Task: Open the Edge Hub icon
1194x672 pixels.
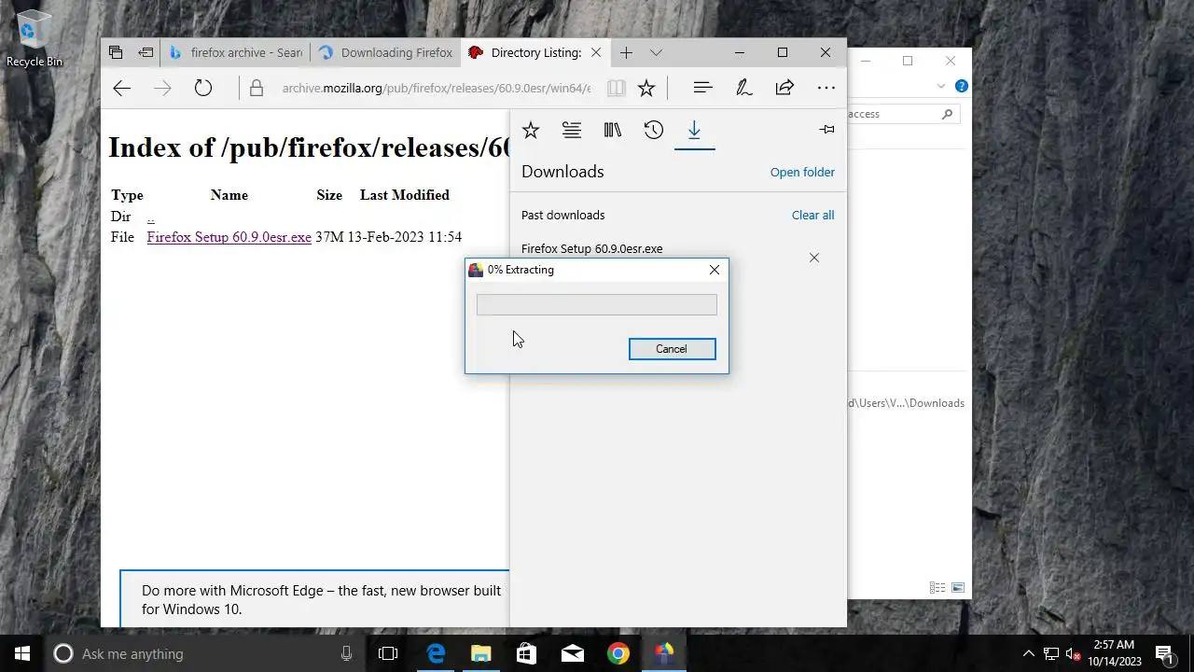Action: [x=702, y=87]
